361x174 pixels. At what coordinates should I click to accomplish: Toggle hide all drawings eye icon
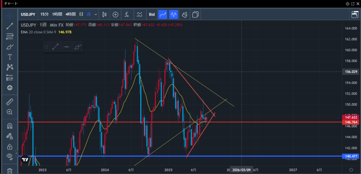point(10,156)
